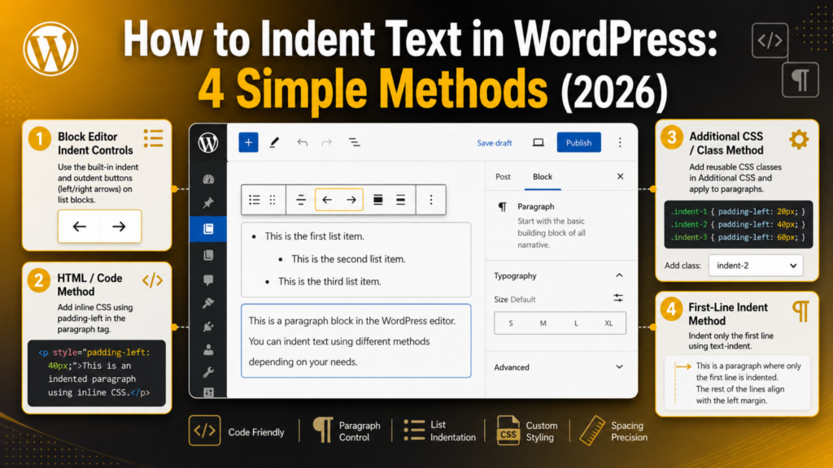
Task: Switch to the Block tab
Action: click(x=543, y=176)
